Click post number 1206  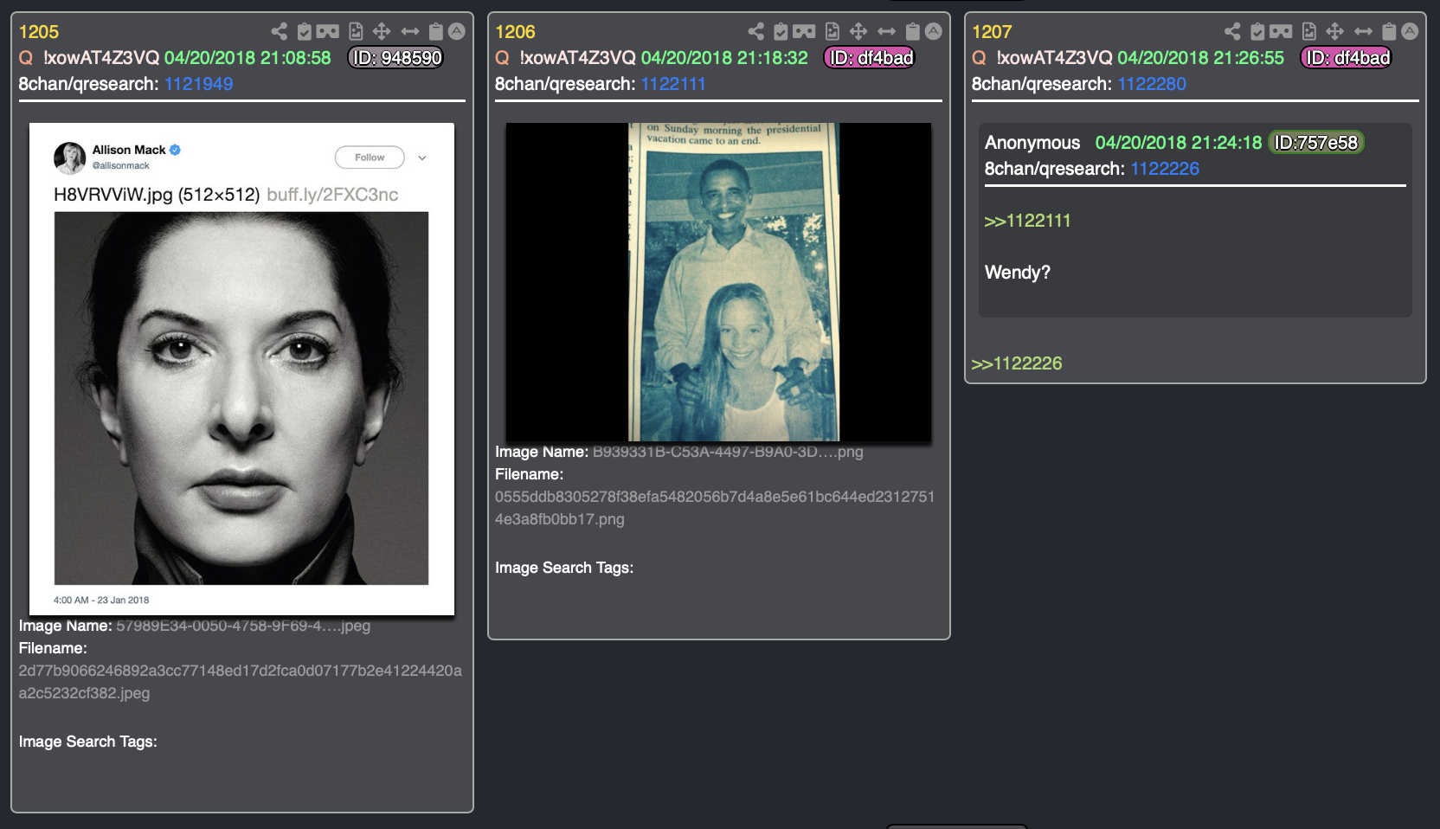[x=515, y=32]
